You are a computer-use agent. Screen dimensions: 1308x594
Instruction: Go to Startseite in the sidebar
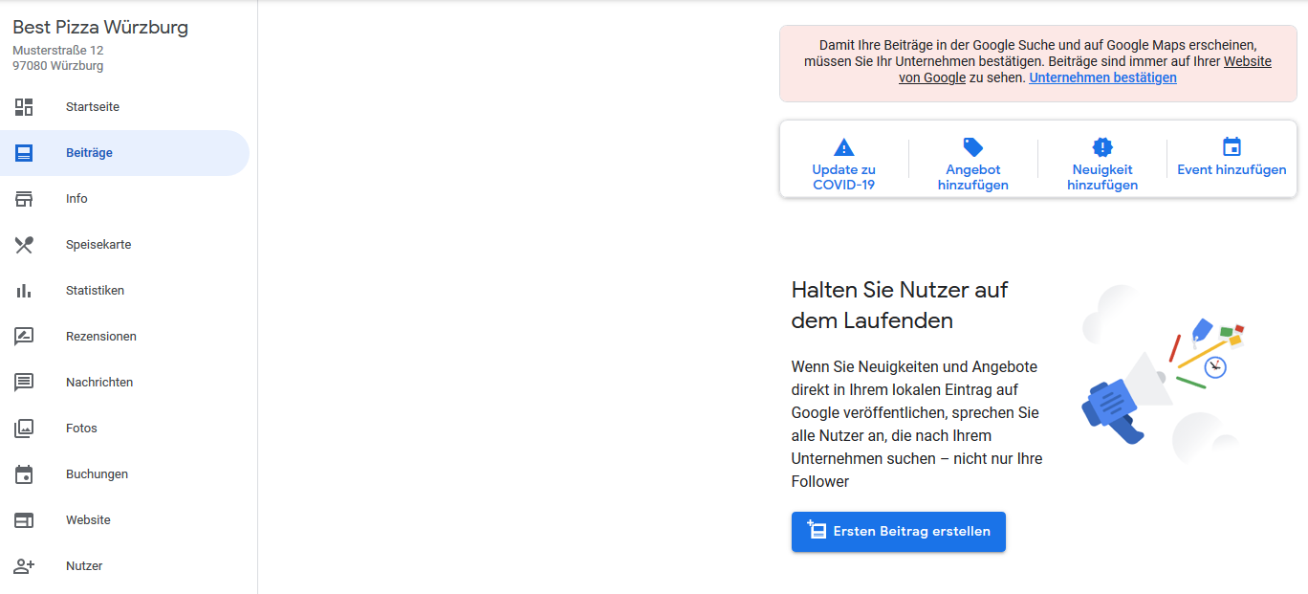point(93,107)
